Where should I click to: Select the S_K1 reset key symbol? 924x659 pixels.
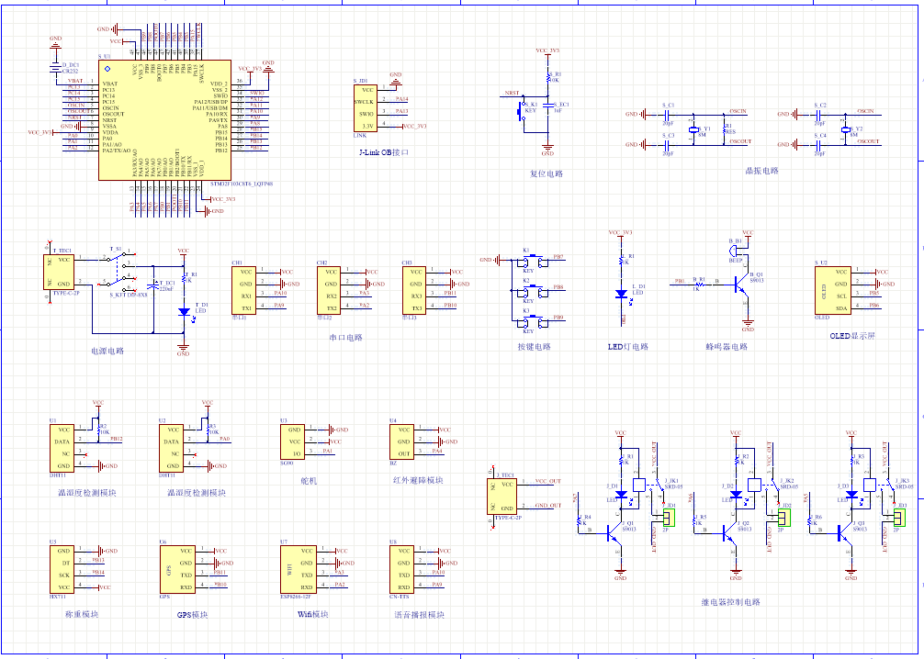point(522,108)
